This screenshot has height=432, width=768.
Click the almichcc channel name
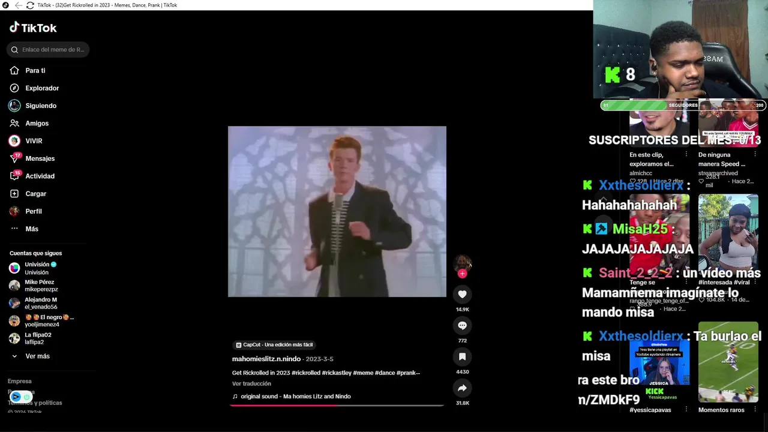click(x=641, y=173)
